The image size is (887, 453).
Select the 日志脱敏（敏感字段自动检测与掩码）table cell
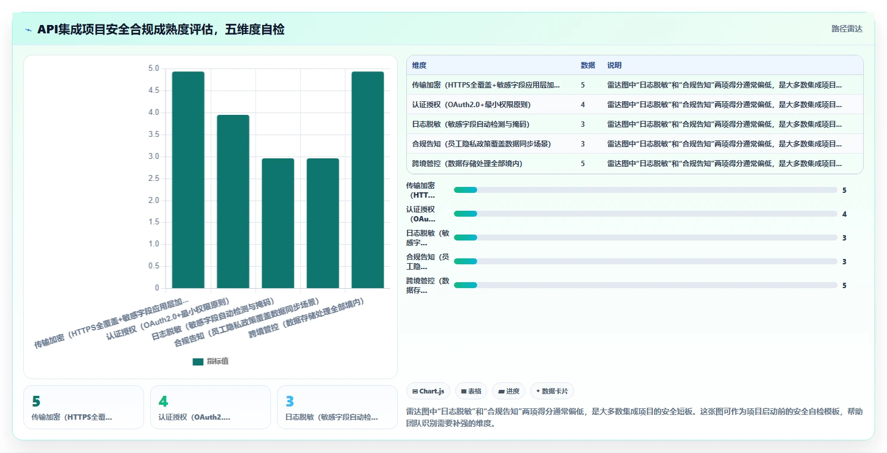pyautogui.click(x=471, y=124)
